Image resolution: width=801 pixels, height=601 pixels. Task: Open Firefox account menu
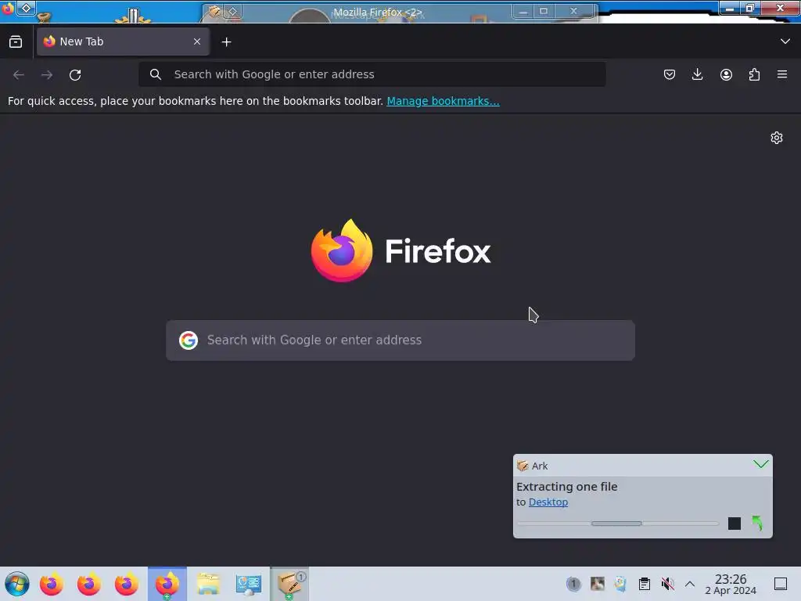[726, 74]
